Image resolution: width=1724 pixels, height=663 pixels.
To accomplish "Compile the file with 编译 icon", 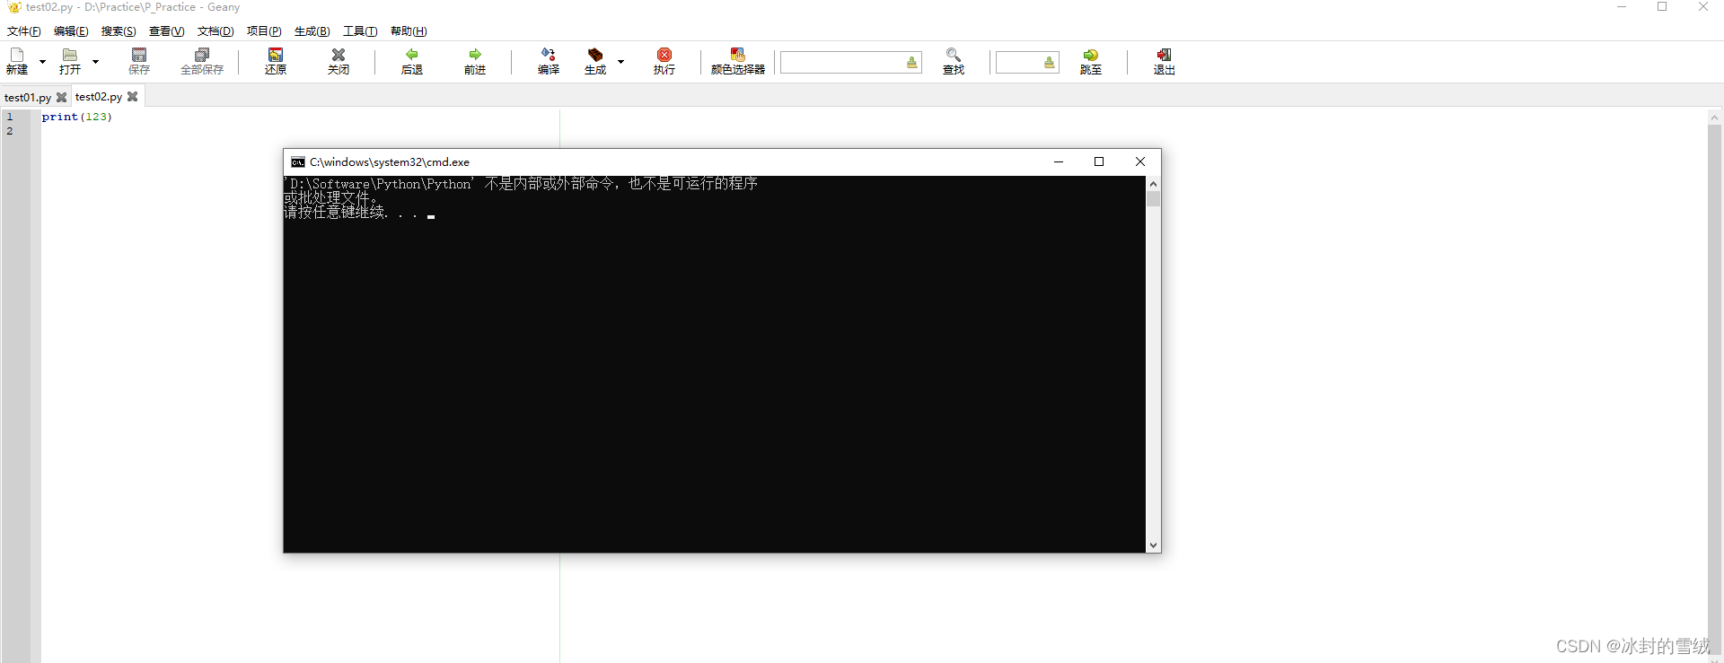I will coord(549,61).
